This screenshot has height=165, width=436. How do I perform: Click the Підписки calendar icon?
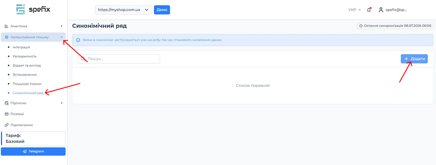[7, 103]
